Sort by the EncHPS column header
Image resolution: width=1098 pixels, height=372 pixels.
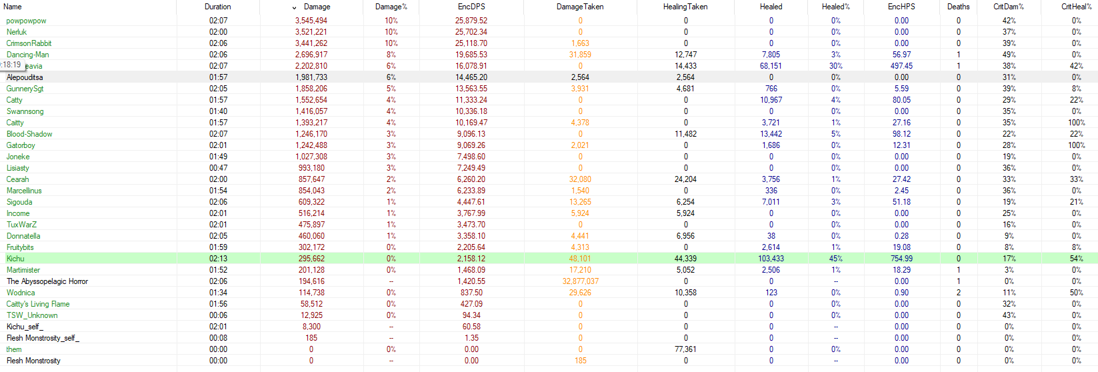click(x=901, y=7)
